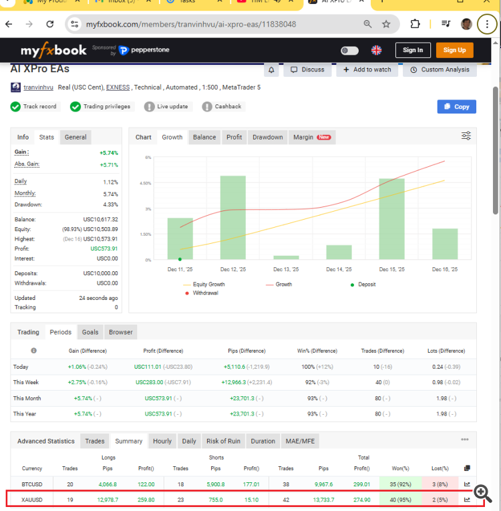Bookmark this page with the star
Viewport: 501px width, 511px height.
pyautogui.click(x=386, y=24)
